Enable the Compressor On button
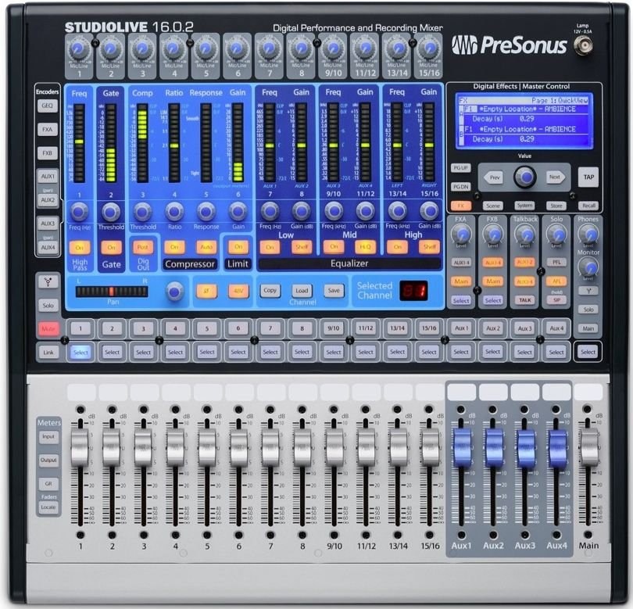This screenshot has width=633, height=609. pos(174,247)
